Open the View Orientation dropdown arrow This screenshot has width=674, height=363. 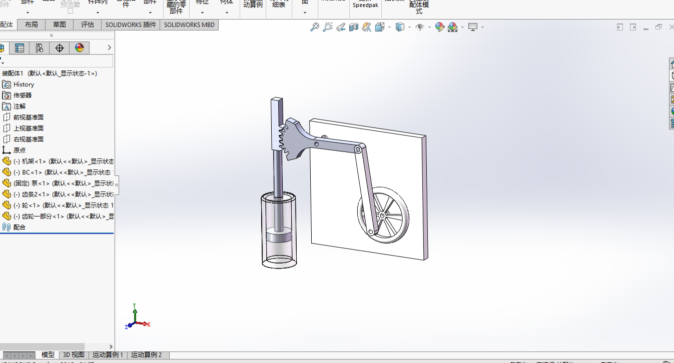pos(389,27)
